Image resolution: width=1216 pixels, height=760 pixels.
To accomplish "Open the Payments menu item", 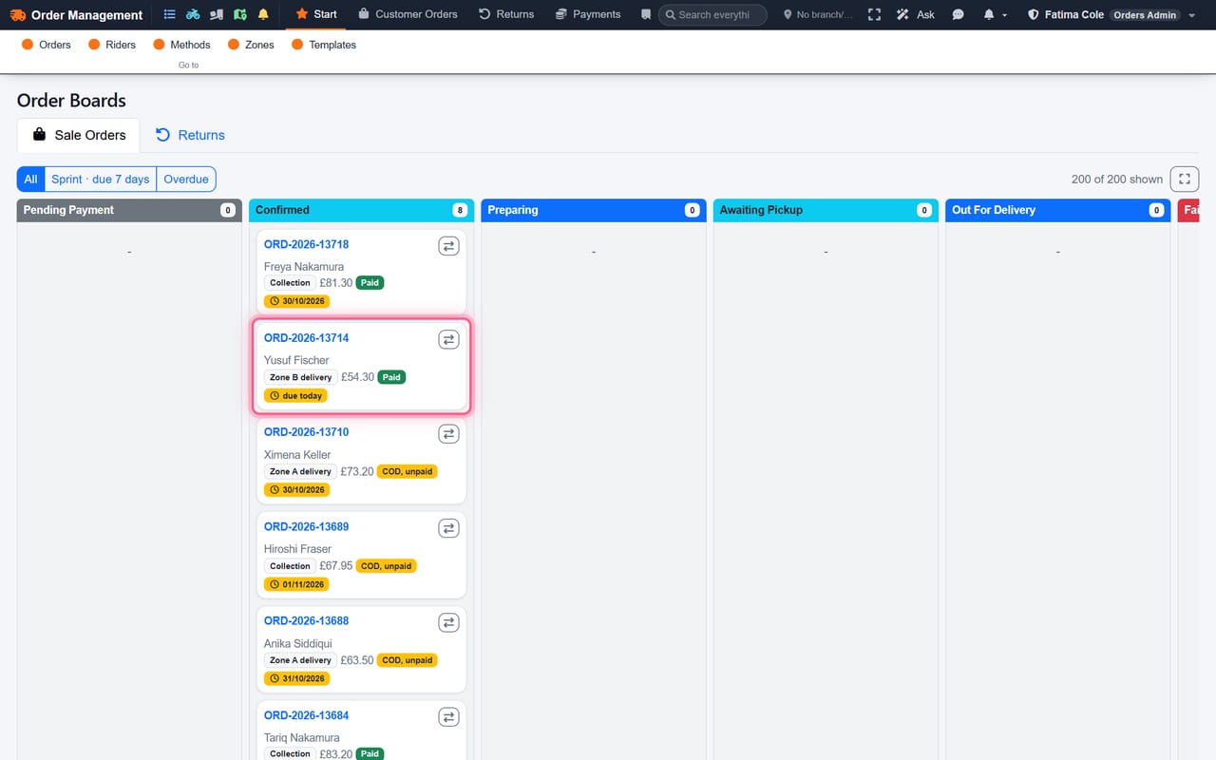I will (x=588, y=14).
